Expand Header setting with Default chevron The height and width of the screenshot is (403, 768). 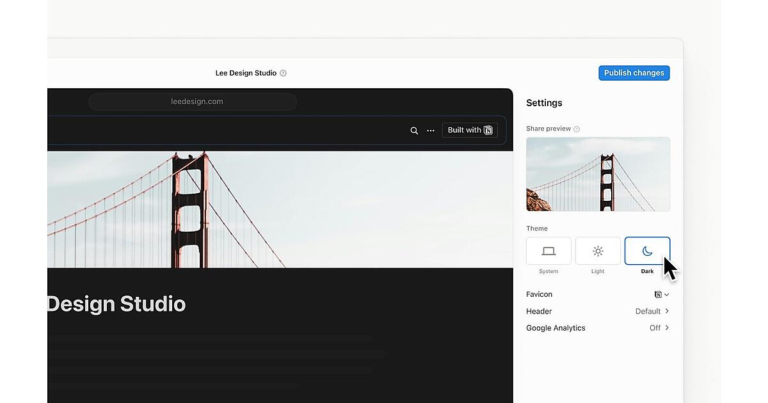click(652, 311)
